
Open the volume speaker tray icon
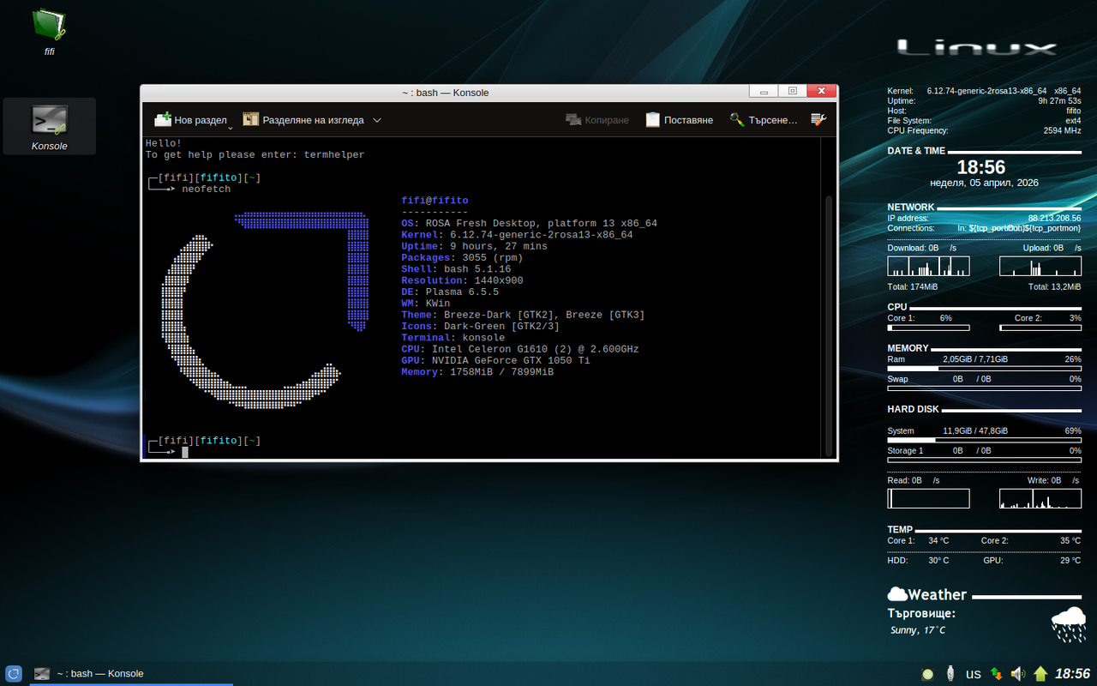coord(1018,674)
